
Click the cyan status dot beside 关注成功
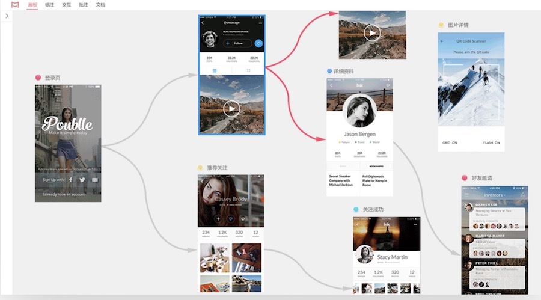click(356, 209)
